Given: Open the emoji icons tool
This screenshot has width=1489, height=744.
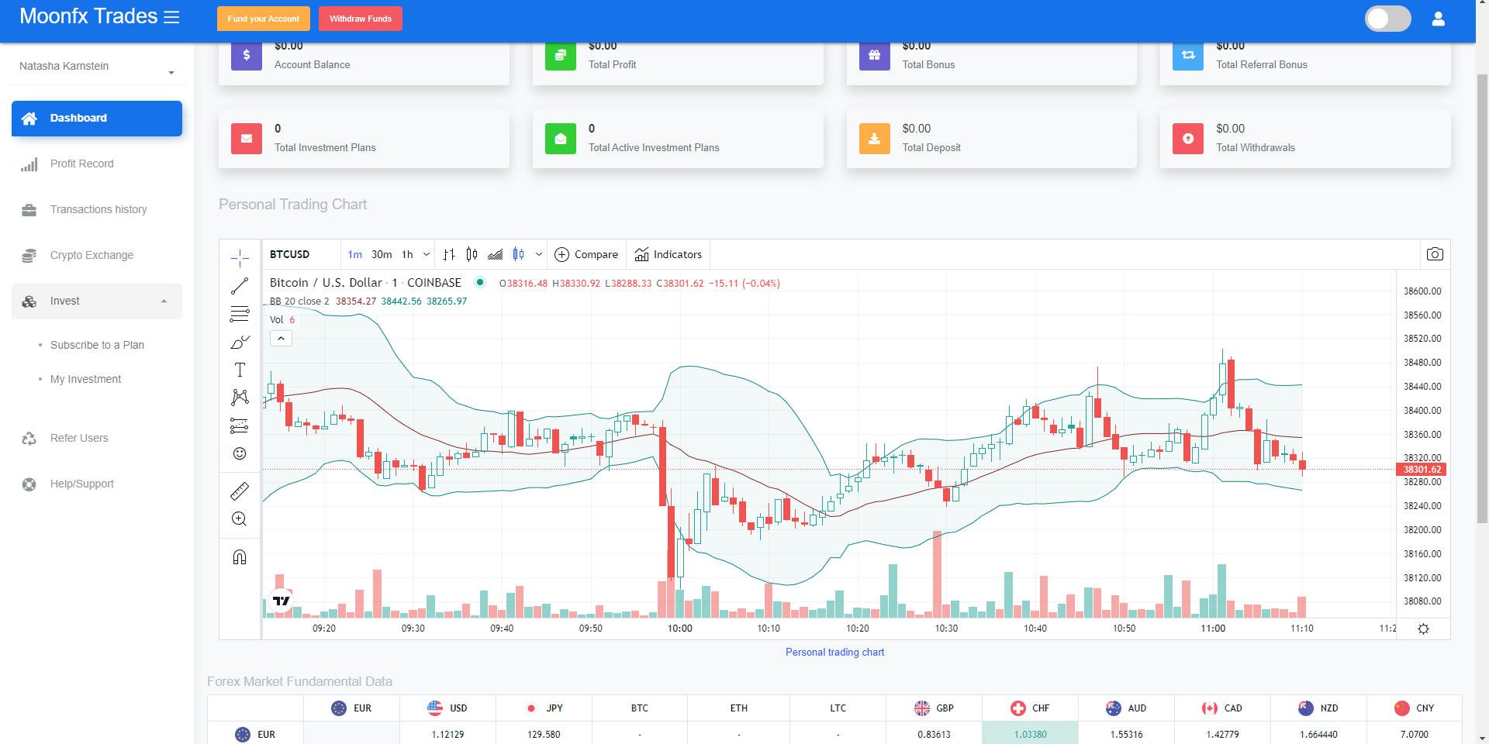Looking at the screenshot, I should (x=240, y=453).
